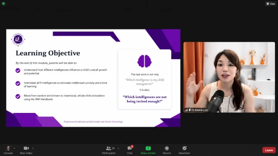Screen dimensions: 278x156
Task: Start recording with the Record button
Action: point(167,150)
